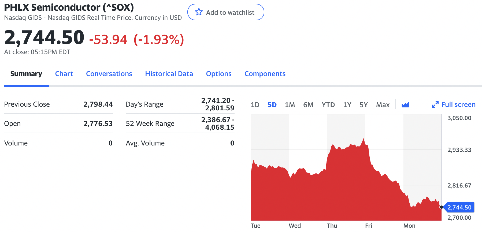Open the Conversations tab
This screenshot has width=482, height=232.
[x=109, y=74]
